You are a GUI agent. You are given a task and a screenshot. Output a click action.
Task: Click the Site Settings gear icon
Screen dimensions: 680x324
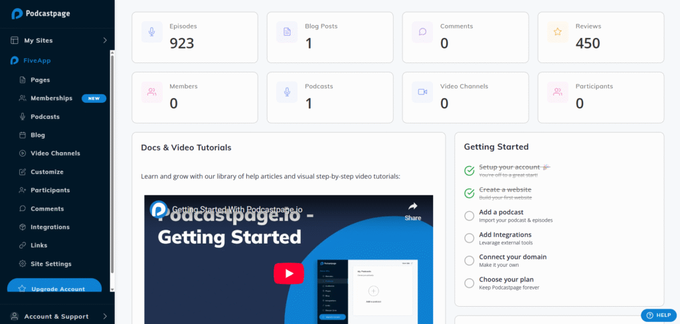pos(22,264)
